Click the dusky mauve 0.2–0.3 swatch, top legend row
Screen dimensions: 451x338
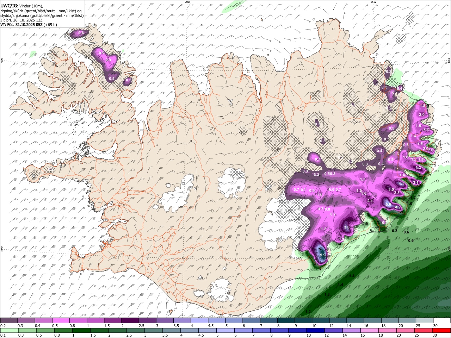pos(9,320)
